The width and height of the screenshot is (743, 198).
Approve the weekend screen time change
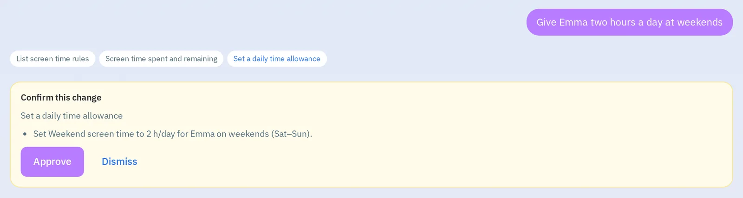pos(52,161)
